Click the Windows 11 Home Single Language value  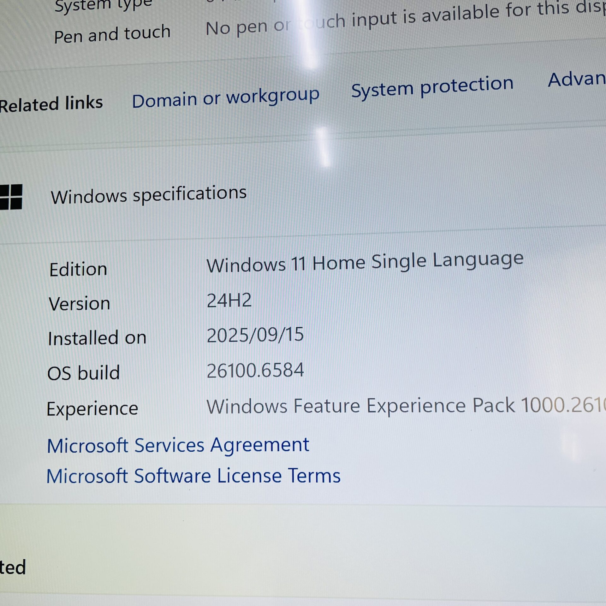coord(365,262)
